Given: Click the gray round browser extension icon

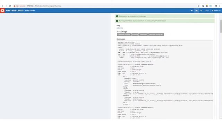Looking at the screenshot, I should [x=203, y=6].
